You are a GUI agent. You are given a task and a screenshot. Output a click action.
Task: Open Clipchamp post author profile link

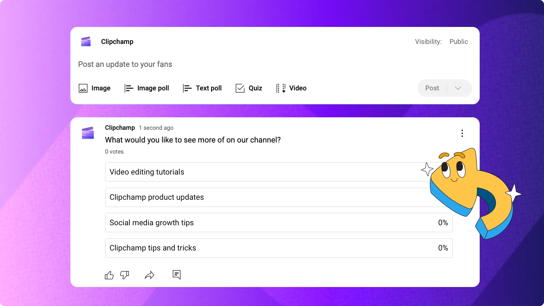pos(120,127)
